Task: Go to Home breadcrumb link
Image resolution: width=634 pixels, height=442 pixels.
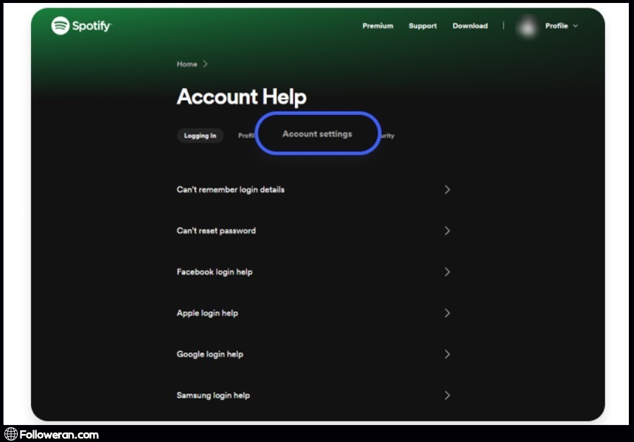Action: tap(187, 64)
